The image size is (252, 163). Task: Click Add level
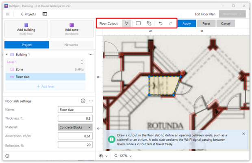[x=46, y=86]
